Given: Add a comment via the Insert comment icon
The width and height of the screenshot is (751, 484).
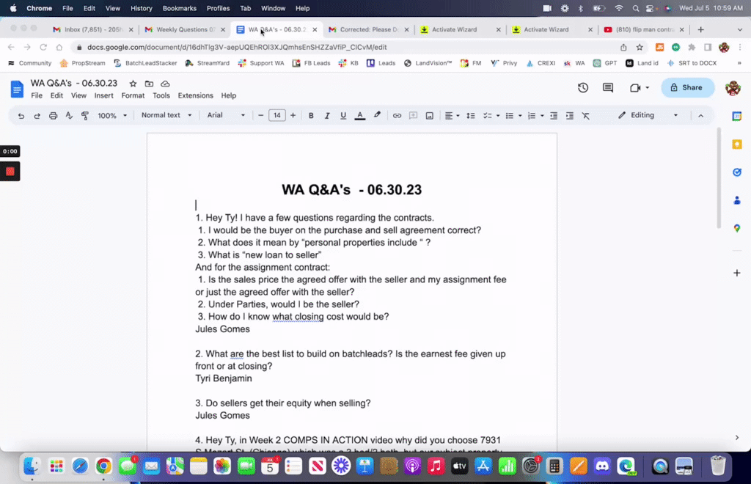Looking at the screenshot, I should [x=412, y=115].
